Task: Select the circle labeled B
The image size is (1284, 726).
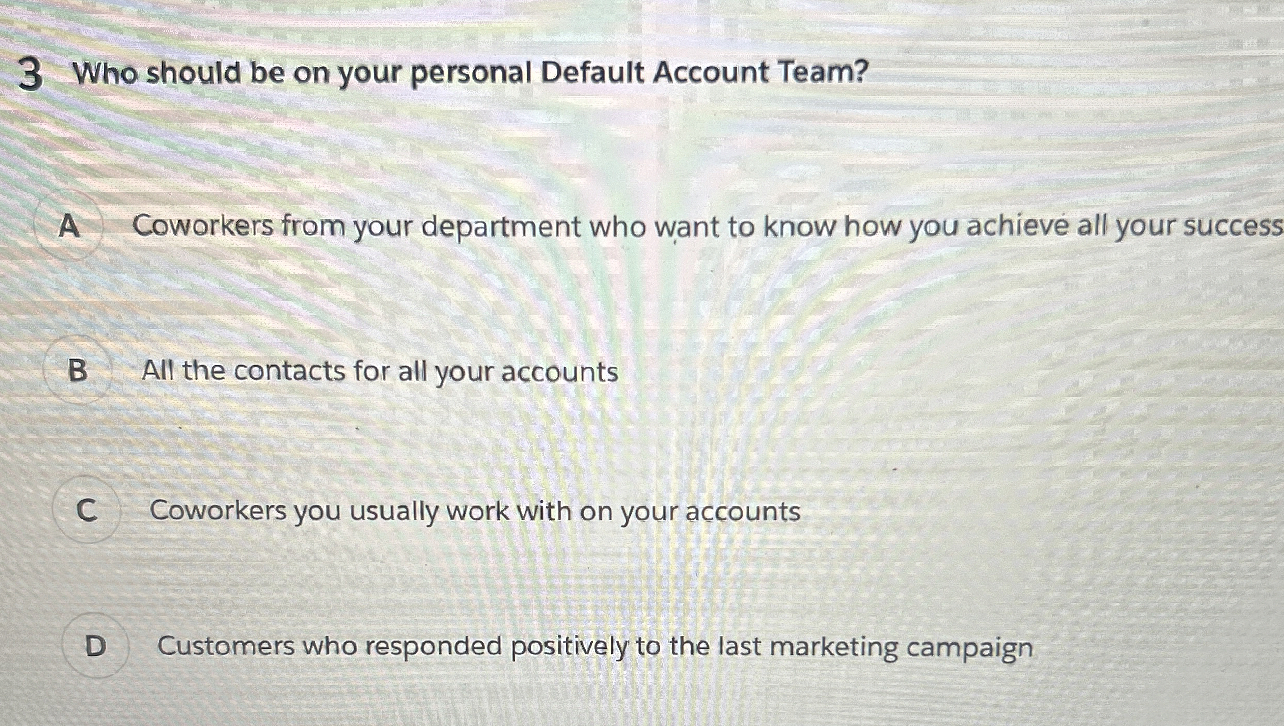Action: pos(78,370)
